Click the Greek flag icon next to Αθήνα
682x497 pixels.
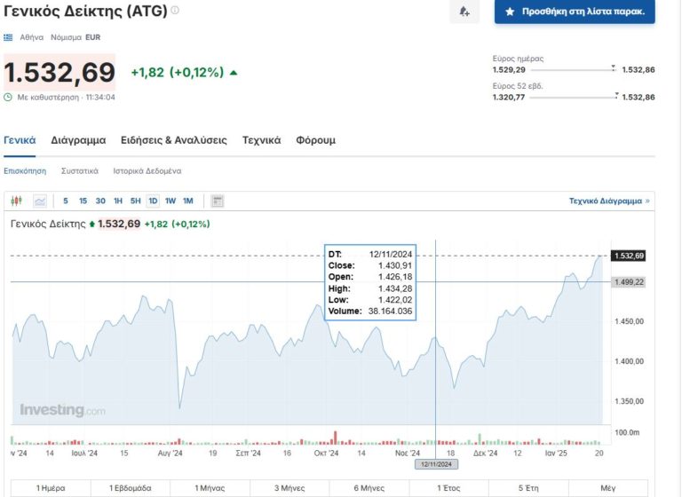tap(9, 38)
